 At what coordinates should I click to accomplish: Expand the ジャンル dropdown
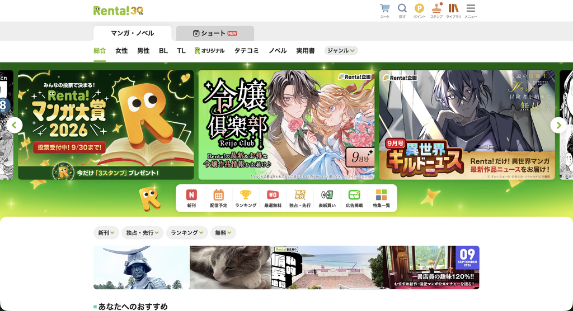(341, 51)
